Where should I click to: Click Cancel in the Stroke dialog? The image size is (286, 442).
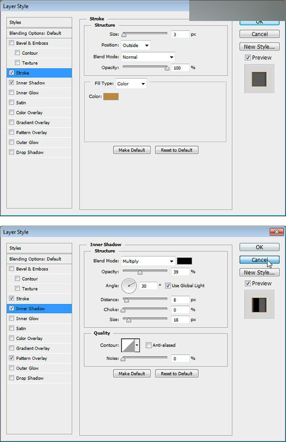pos(259,34)
